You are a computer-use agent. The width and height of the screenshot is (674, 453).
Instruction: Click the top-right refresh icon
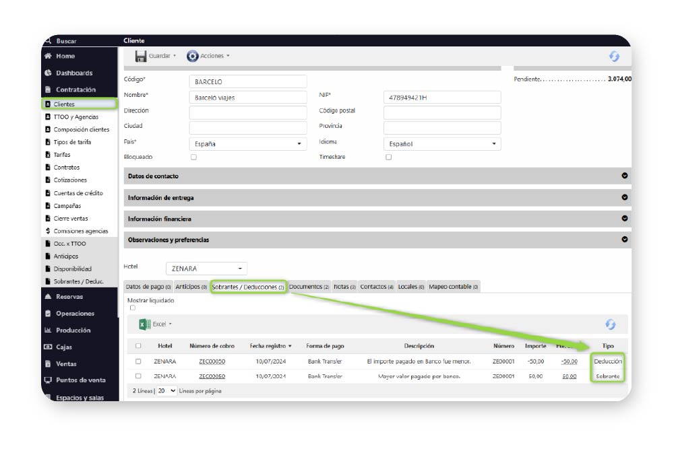click(614, 57)
